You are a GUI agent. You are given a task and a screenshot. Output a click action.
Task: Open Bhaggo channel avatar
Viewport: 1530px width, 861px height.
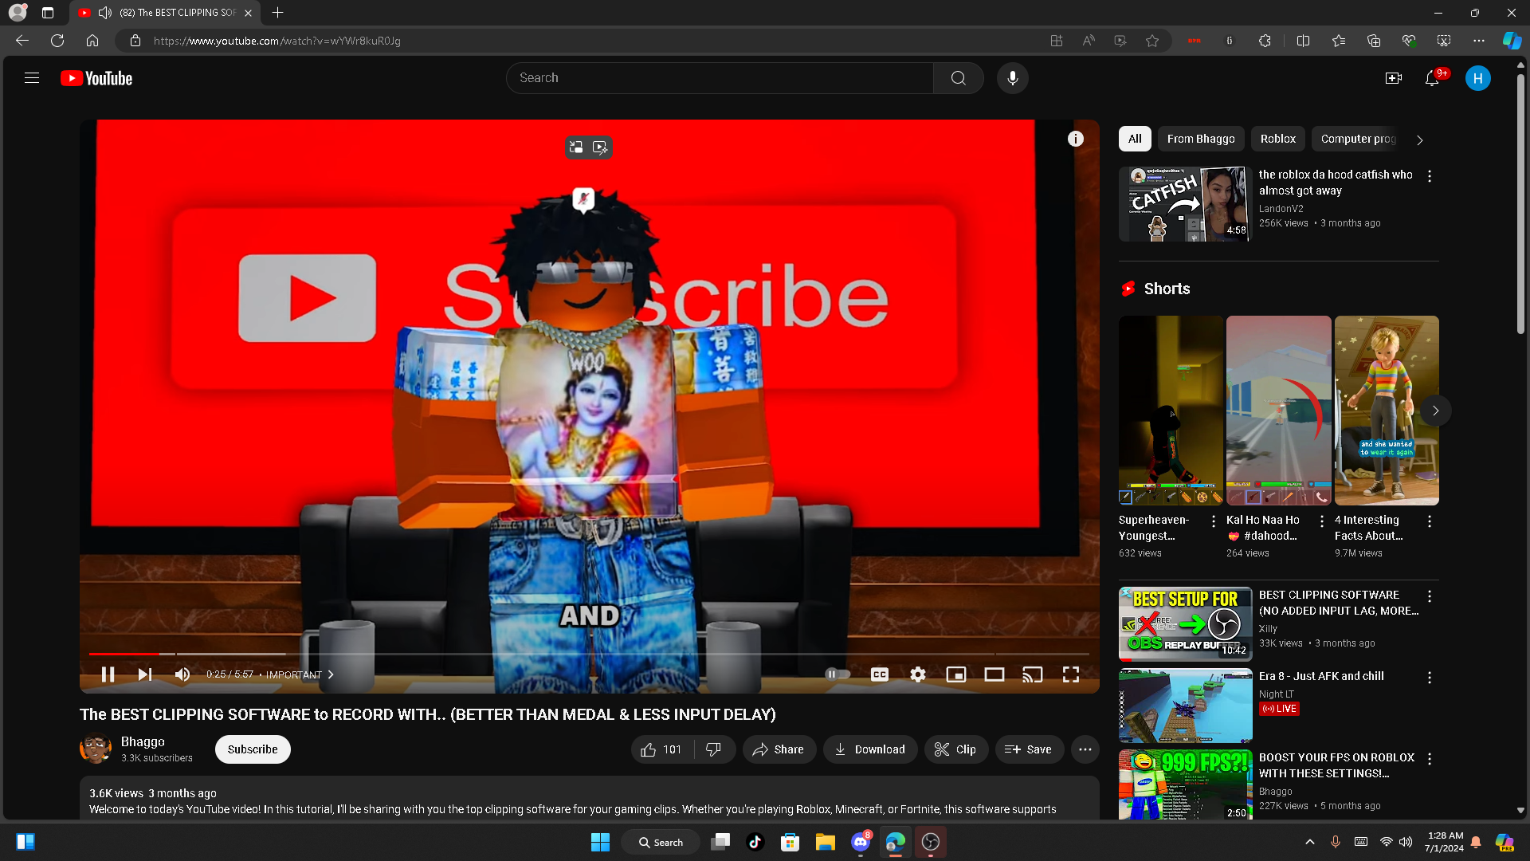pyautogui.click(x=96, y=749)
